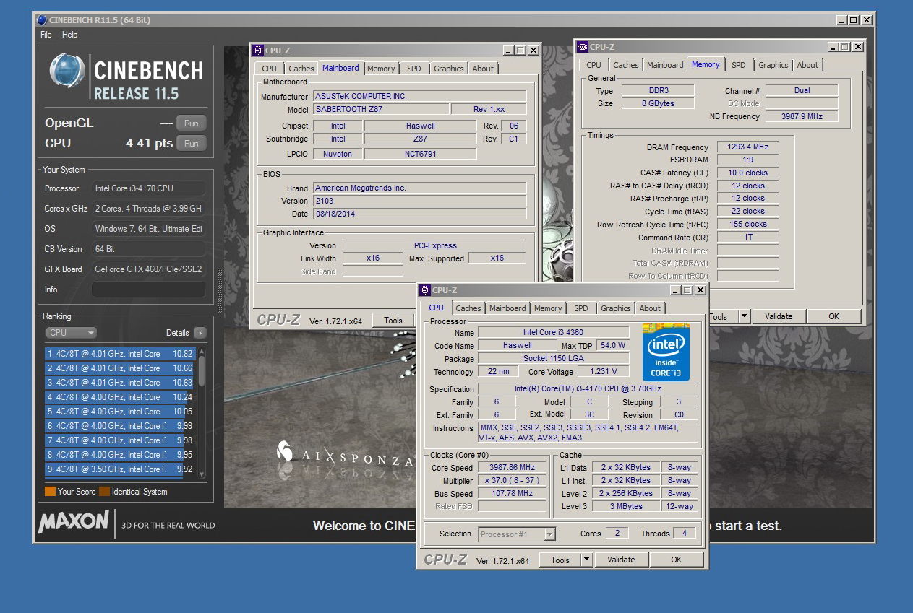This screenshot has height=613, width=913.
Task: Open the Help menu in Cinebench
Action: 69,35
